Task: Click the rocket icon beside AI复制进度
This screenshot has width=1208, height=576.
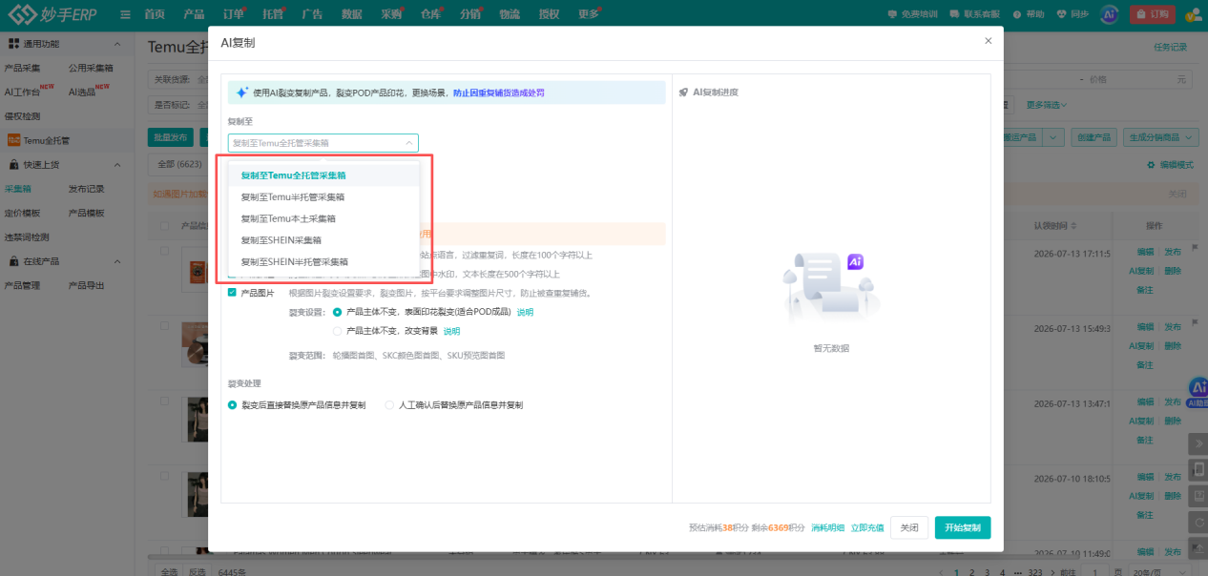Action: pyautogui.click(x=683, y=93)
